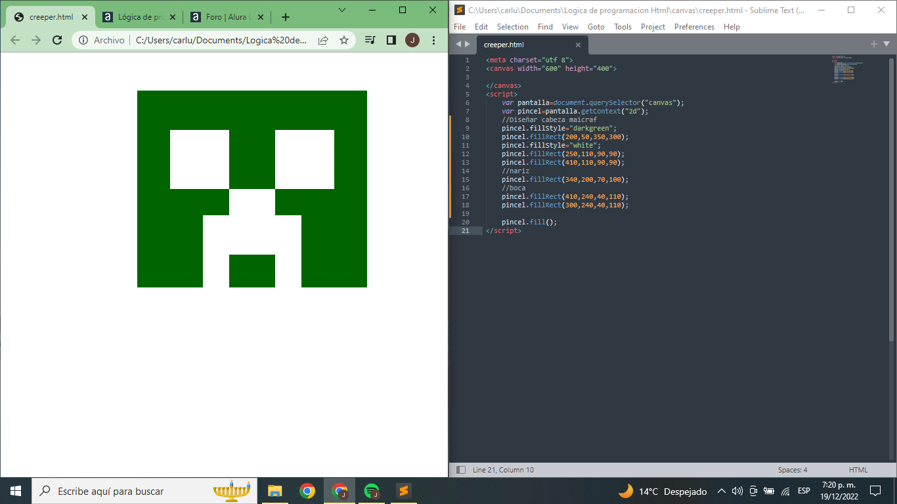Open File Explorer from taskbar

click(x=274, y=491)
